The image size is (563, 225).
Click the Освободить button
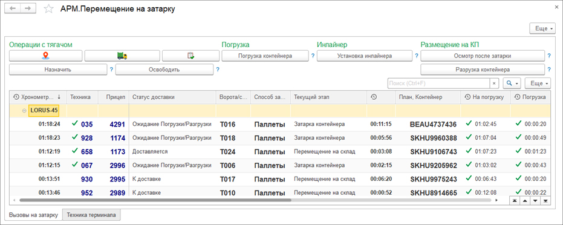tap(164, 70)
